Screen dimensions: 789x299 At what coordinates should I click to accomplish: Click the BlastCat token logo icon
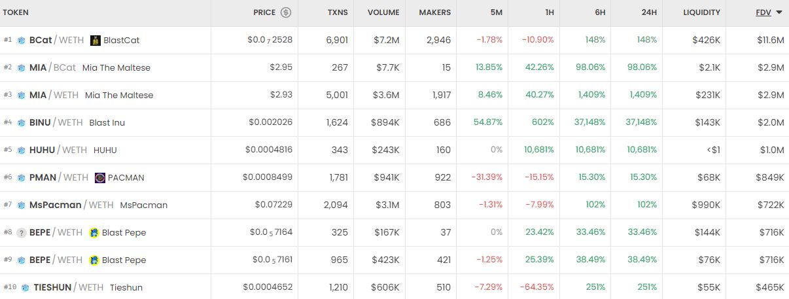95,40
